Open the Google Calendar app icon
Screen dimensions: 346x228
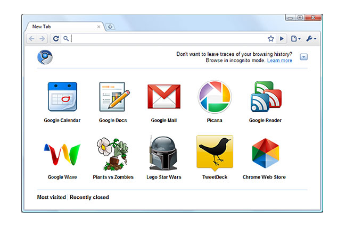(62, 96)
